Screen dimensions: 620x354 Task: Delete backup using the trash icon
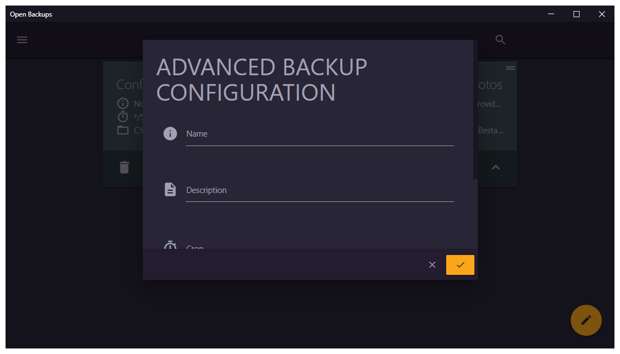click(124, 167)
